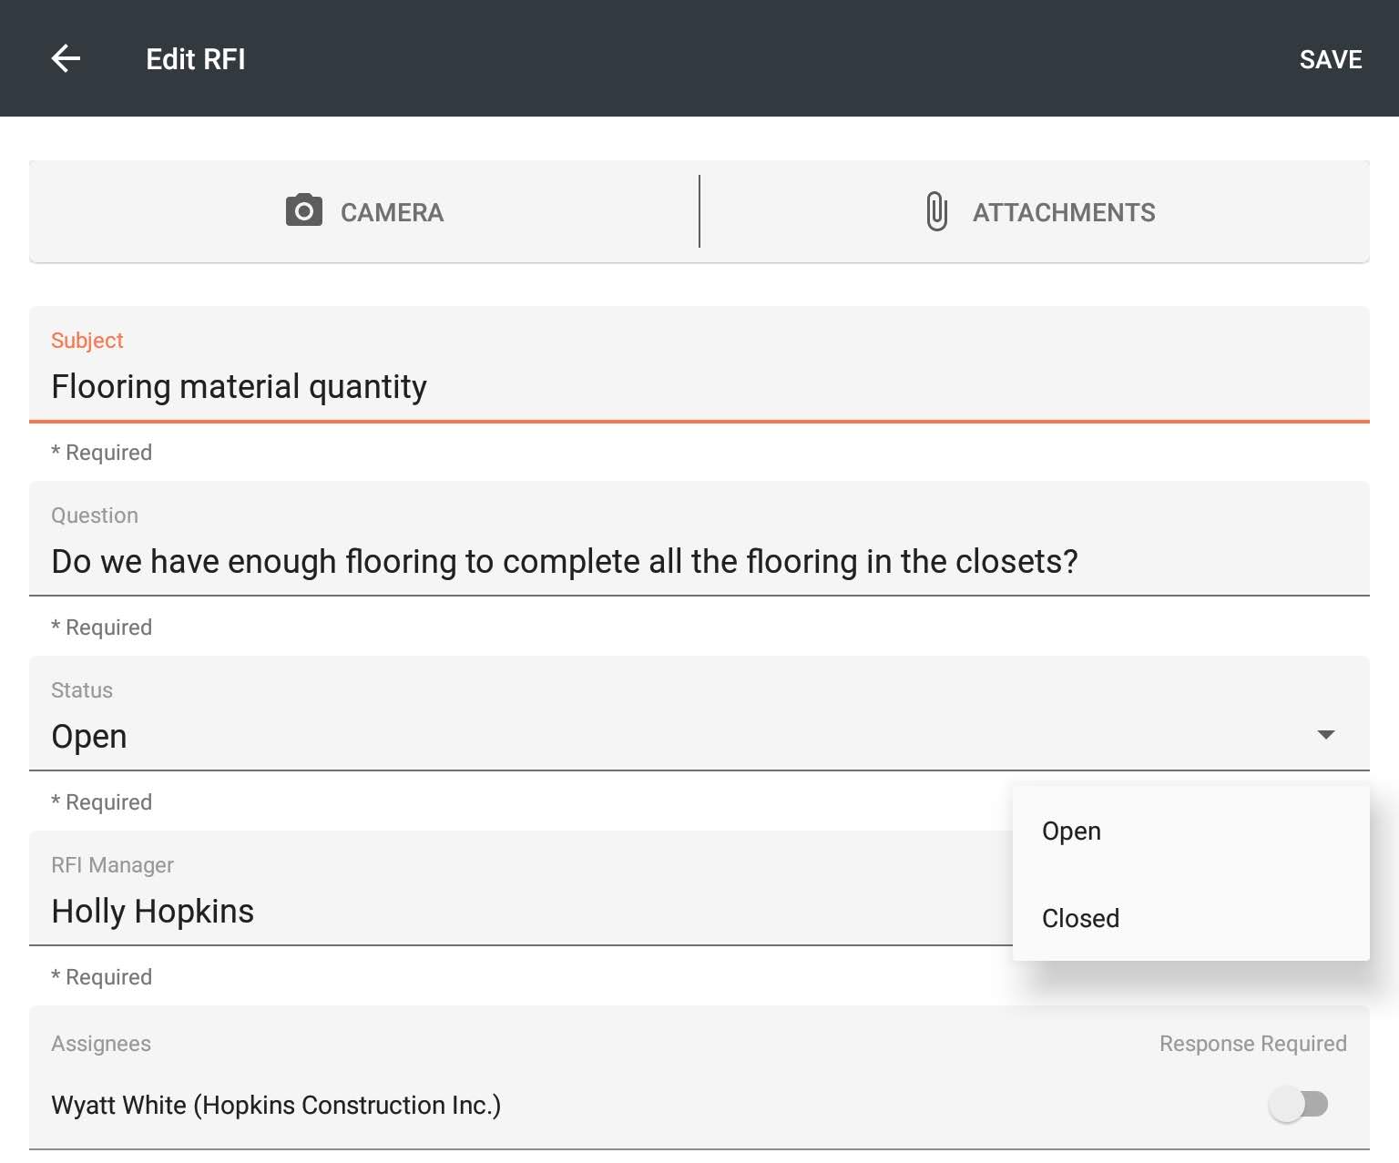Choose Open from the status menu
The width and height of the screenshot is (1399, 1163).
(x=1071, y=831)
